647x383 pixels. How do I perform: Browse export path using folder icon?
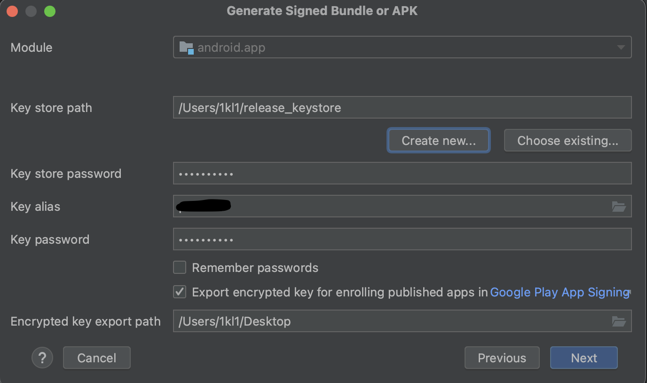(619, 321)
